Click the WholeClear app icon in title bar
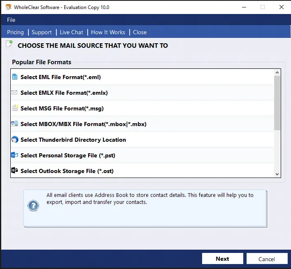Image resolution: width=291 pixels, height=269 pixels. [x=8, y=7]
